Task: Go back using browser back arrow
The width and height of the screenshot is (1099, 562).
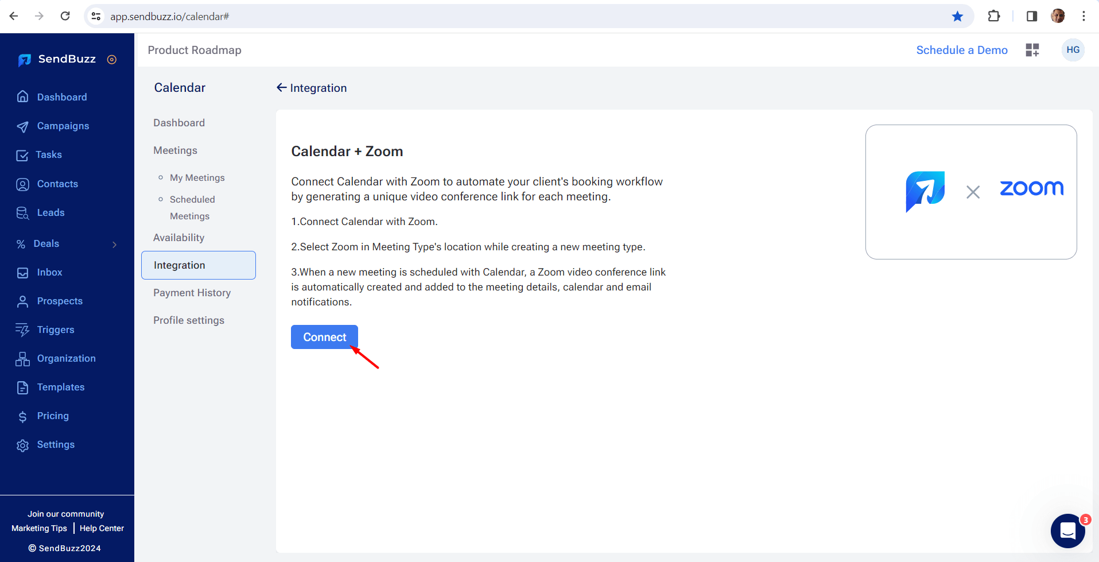Action: [14, 16]
